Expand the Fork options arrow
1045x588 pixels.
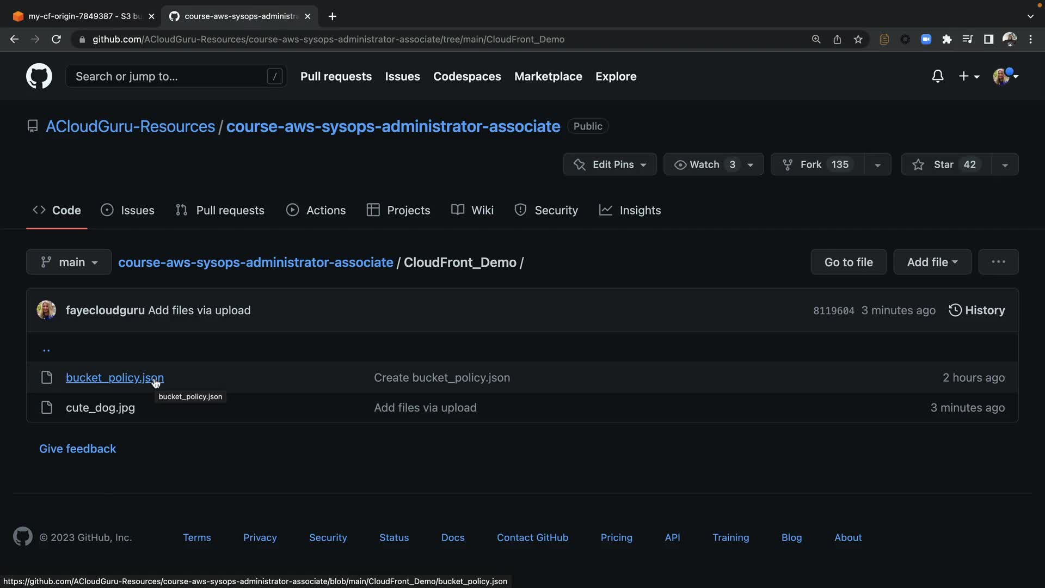click(x=877, y=165)
